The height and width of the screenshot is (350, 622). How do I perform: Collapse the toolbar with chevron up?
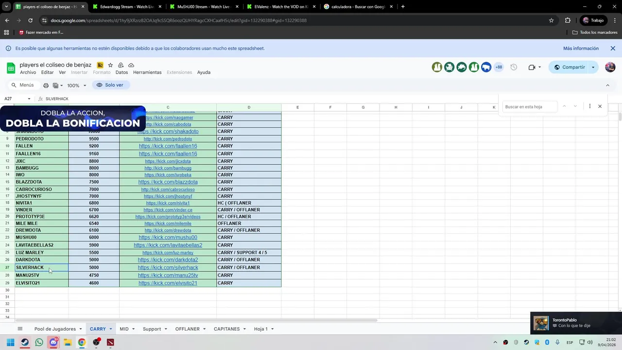pos(607,85)
